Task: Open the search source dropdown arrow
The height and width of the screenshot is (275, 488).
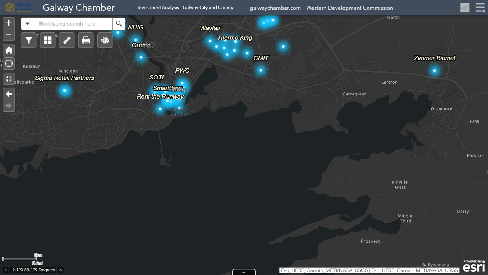Action: (27, 24)
